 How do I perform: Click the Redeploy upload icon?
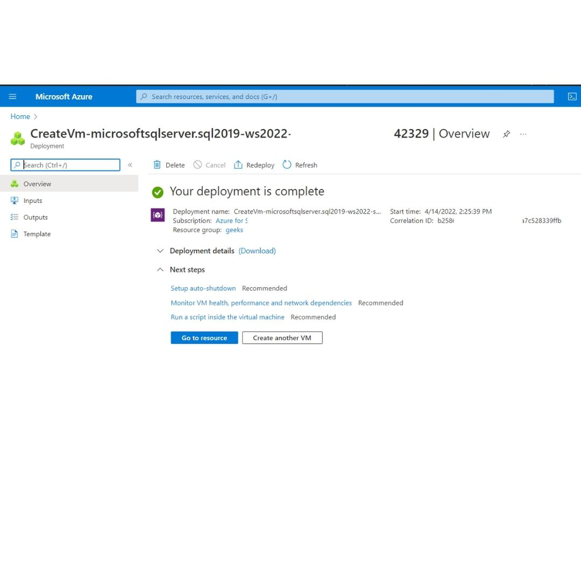pos(238,165)
